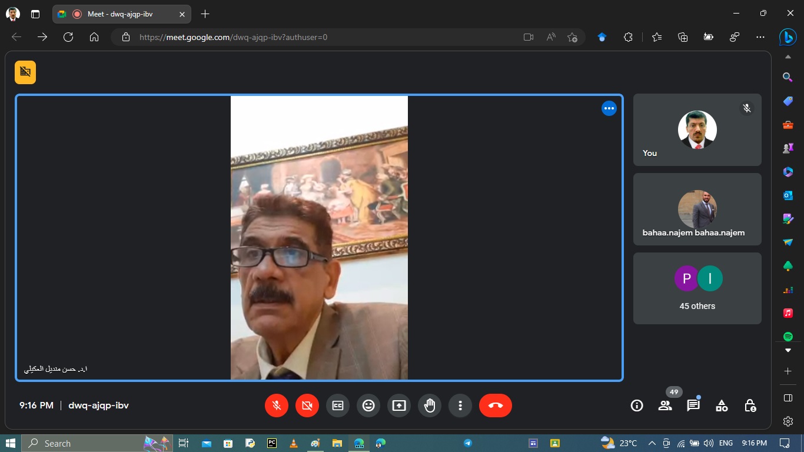Show the participants list with 49 people
Image resolution: width=804 pixels, height=452 pixels.
point(665,406)
